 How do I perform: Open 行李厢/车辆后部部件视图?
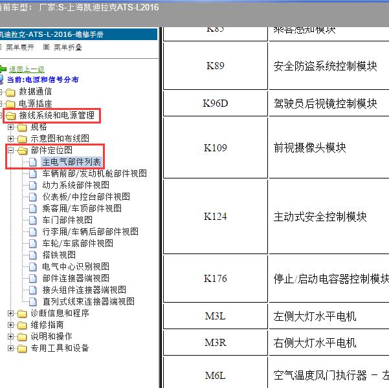[x=91, y=232]
